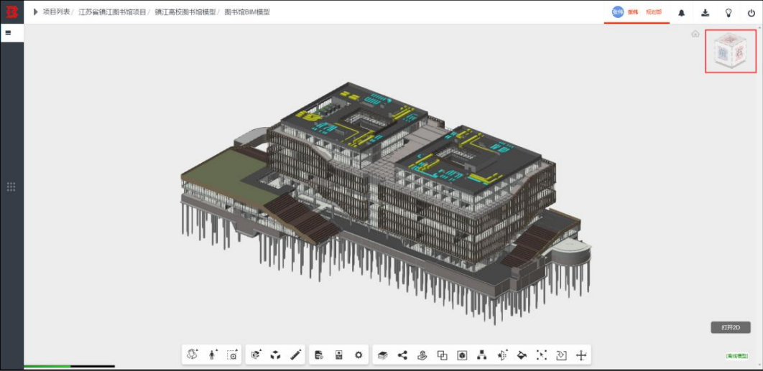
Task: Click the green loading progress bar
Action: (47, 366)
